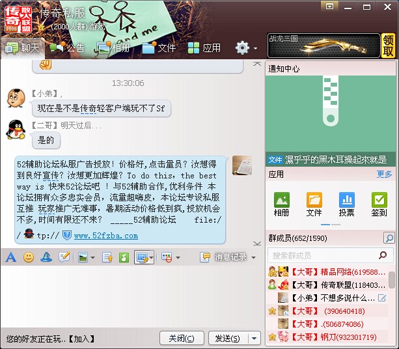Click the message blocking icon

coord(167,257)
